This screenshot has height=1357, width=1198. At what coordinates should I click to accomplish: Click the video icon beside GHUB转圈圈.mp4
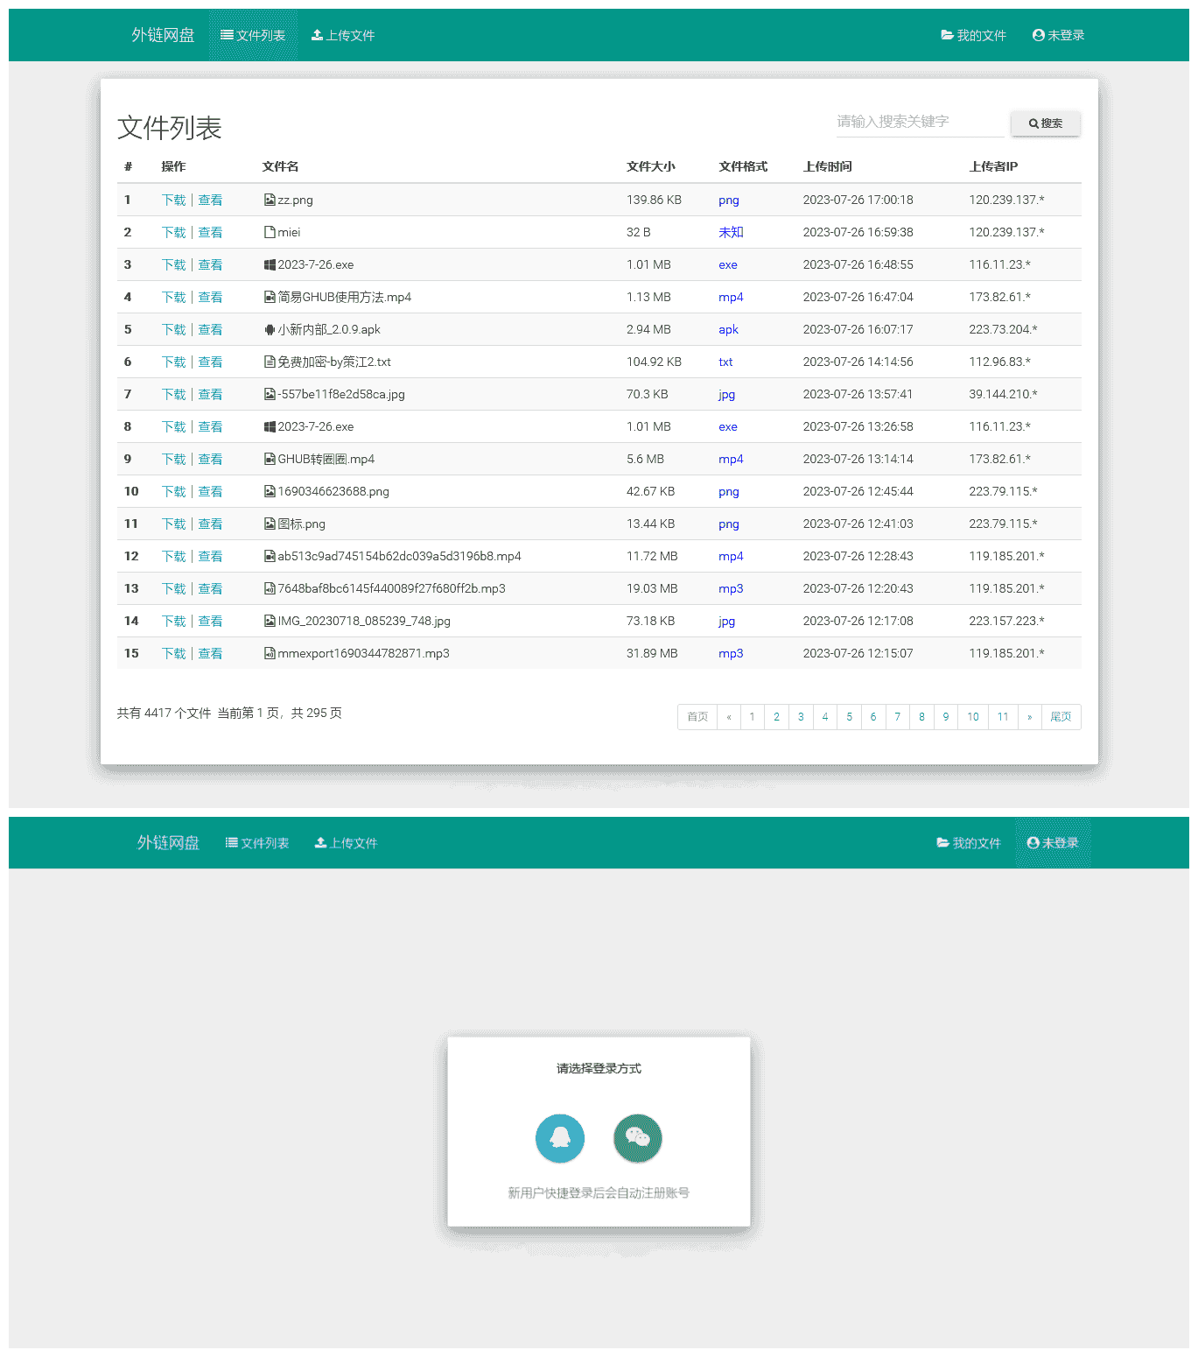pyautogui.click(x=270, y=459)
